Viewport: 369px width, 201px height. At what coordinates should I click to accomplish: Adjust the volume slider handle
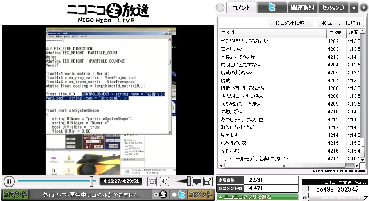tap(188, 181)
